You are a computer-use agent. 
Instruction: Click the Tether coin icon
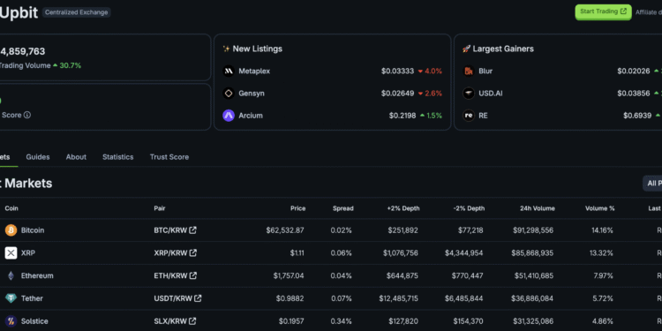pyautogui.click(x=11, y=298)
